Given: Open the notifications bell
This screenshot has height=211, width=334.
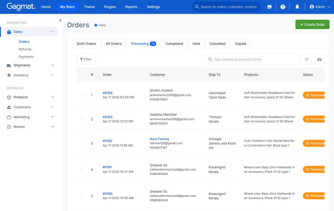Looking at the screenshot, I should [297, 7].
